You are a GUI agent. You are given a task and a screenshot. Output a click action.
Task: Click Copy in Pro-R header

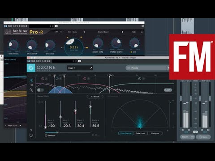[74, 32]
